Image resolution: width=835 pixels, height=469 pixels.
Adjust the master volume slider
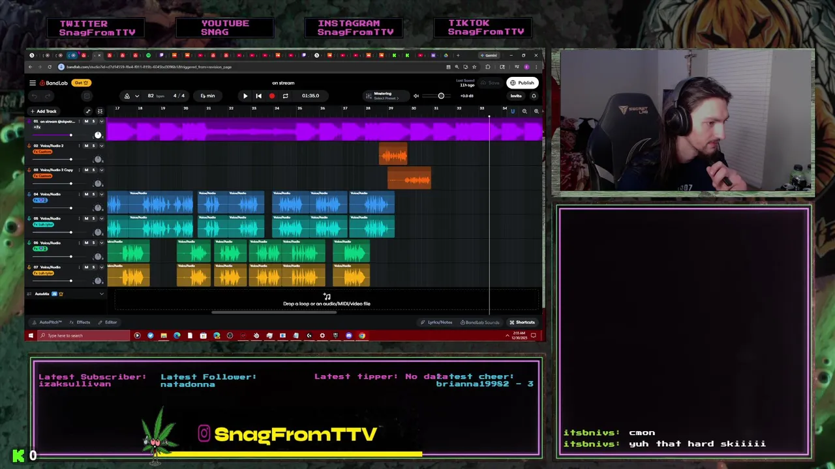pos(436,96)
